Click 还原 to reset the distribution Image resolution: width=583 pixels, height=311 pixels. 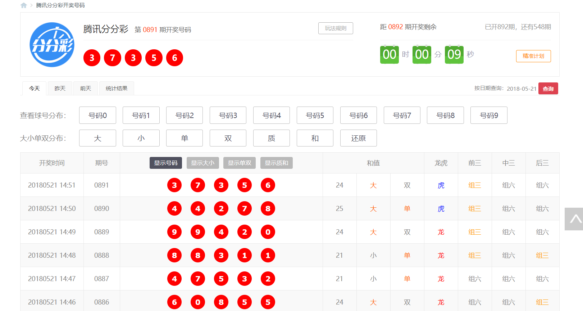(359, 138)
